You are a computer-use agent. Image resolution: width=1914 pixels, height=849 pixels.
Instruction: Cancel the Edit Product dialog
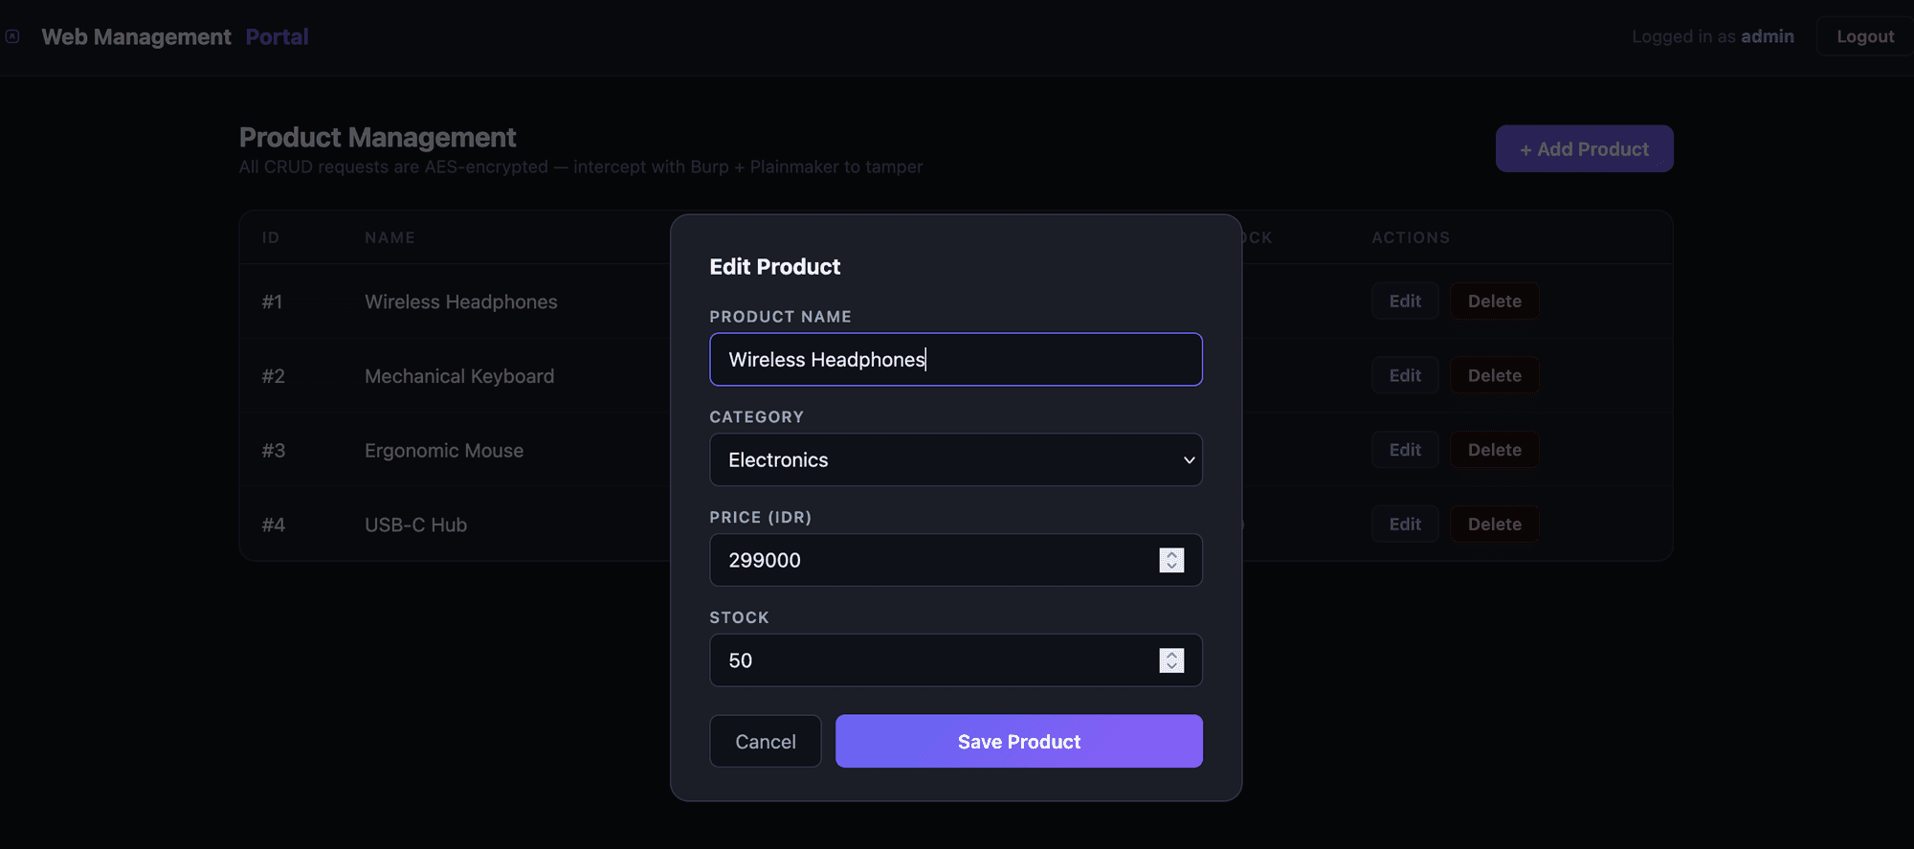[x=765, y=742]
